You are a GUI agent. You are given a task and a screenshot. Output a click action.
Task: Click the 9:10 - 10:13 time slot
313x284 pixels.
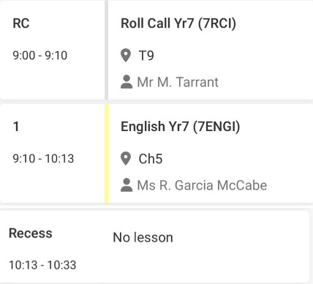coord(43,159)
